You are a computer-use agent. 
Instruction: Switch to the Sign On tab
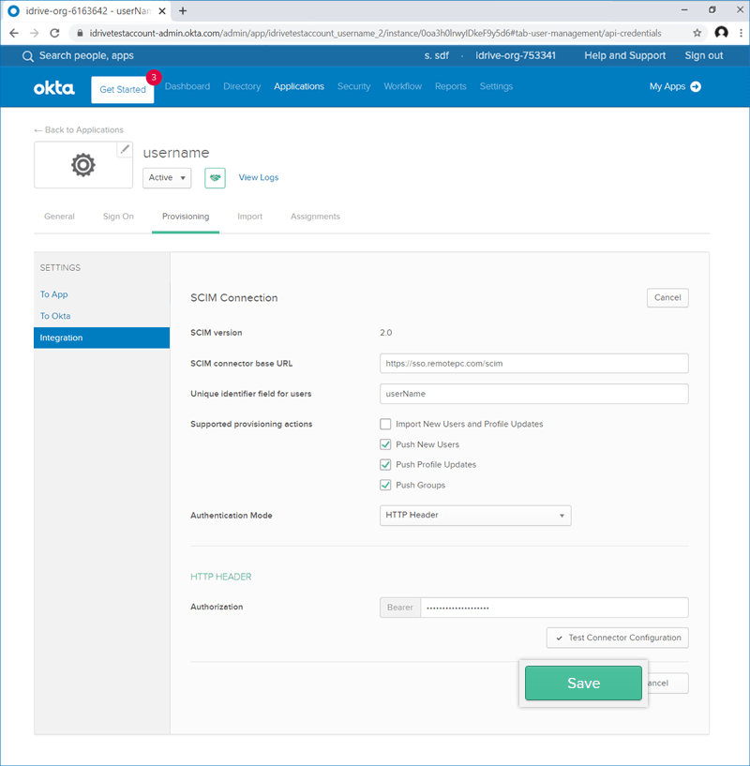tap(118, 217)
